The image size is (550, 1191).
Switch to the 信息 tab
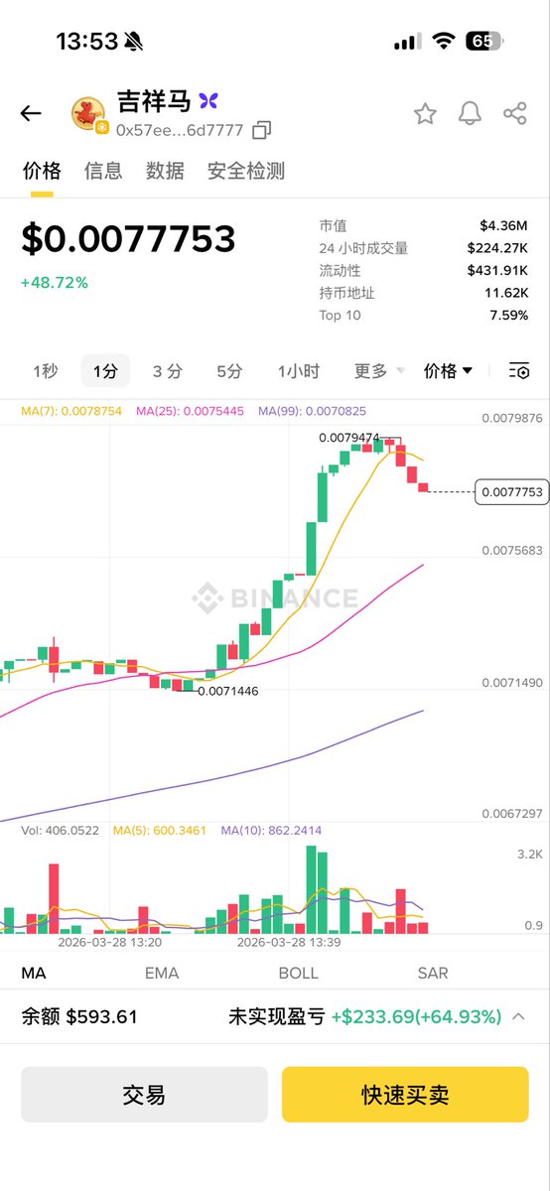103,171
